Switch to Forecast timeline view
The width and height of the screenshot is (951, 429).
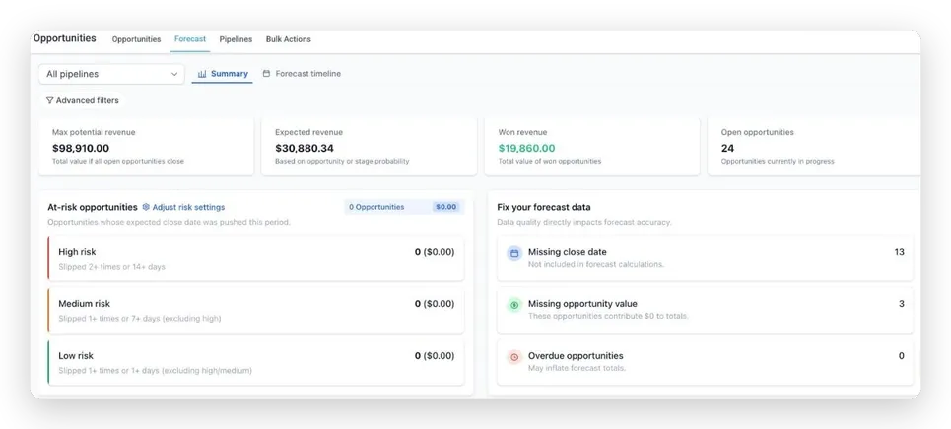302,74
